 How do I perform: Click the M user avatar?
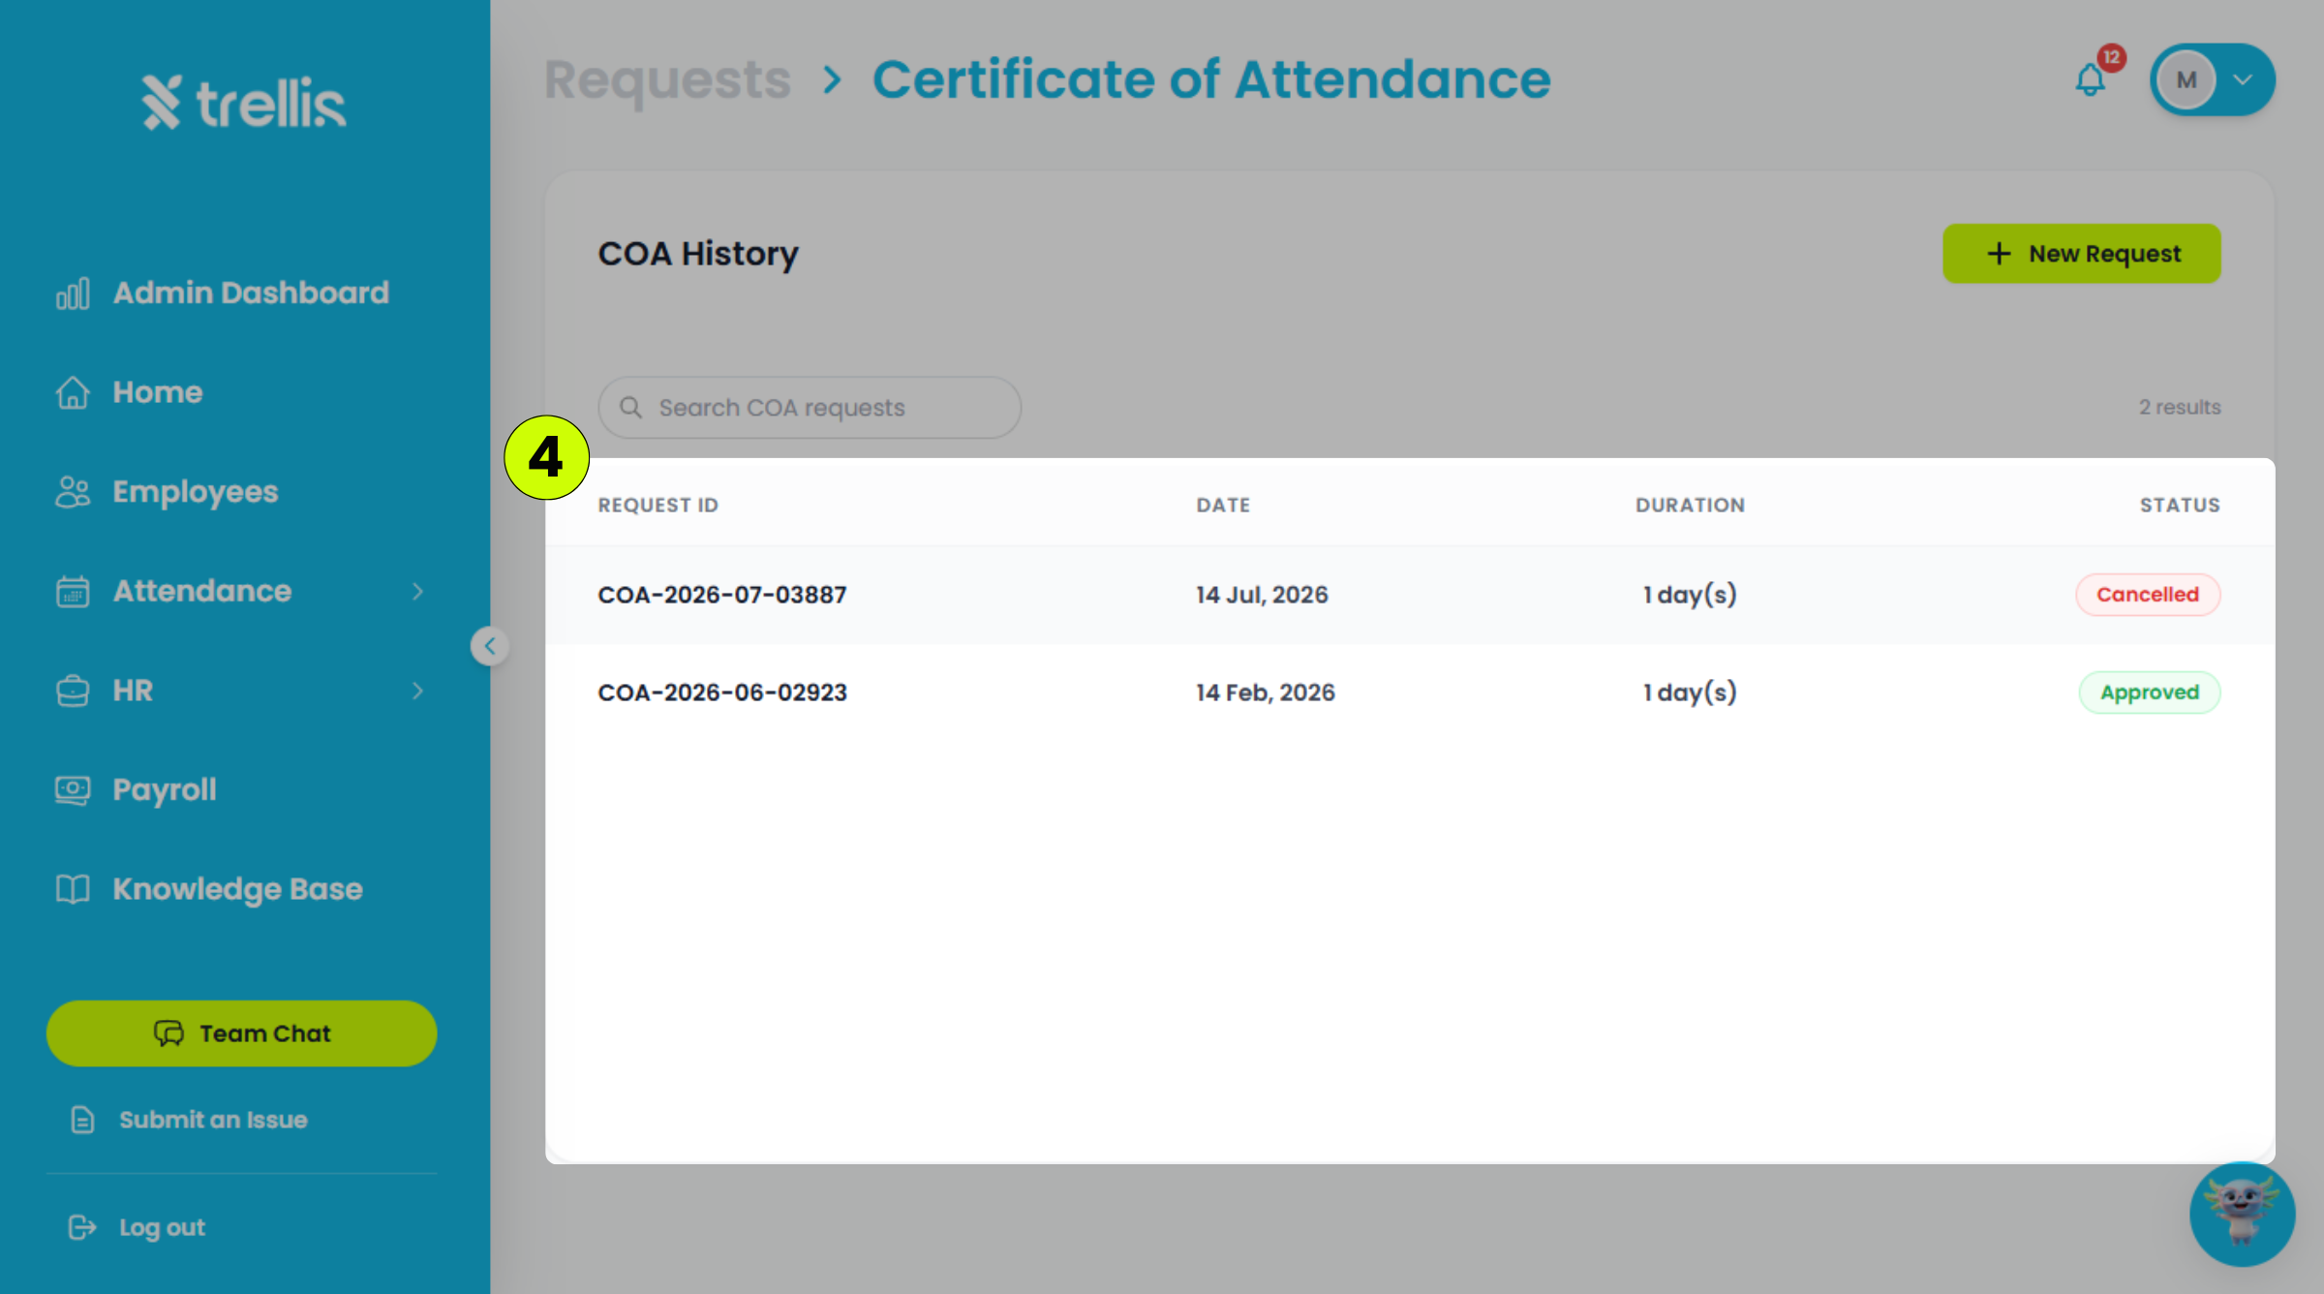[x=2186, y=79]
